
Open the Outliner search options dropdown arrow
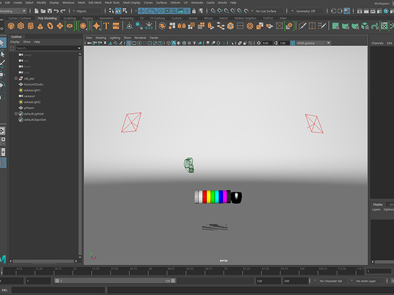click(x=79, y=48)
